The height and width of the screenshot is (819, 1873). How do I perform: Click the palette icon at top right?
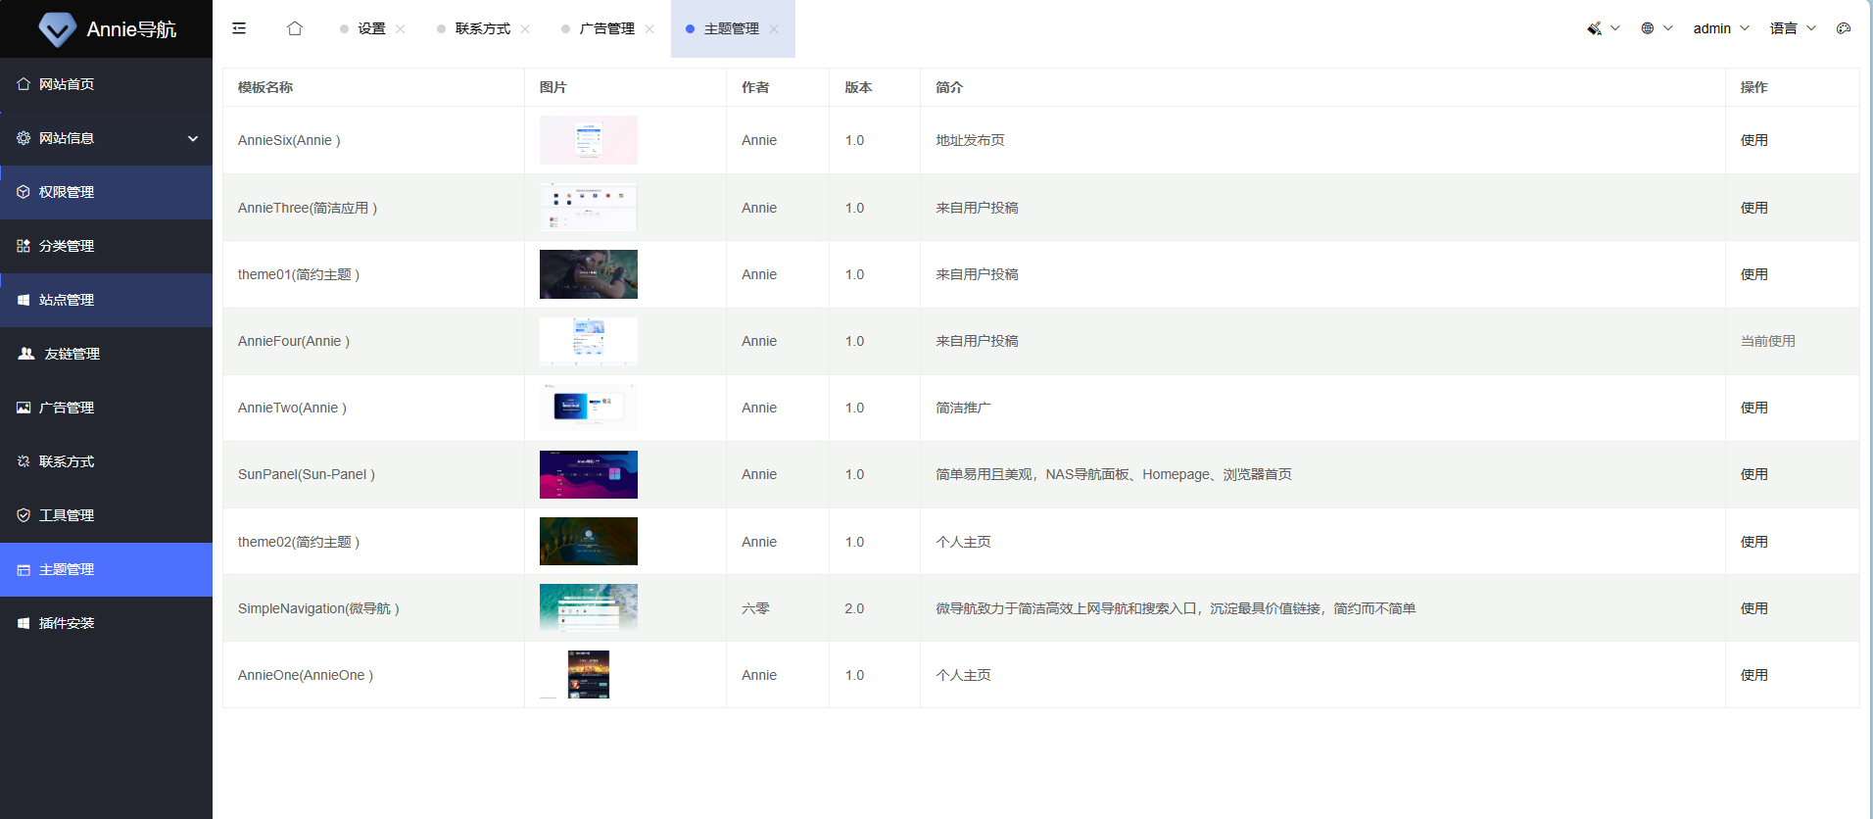coord(1844,28)
